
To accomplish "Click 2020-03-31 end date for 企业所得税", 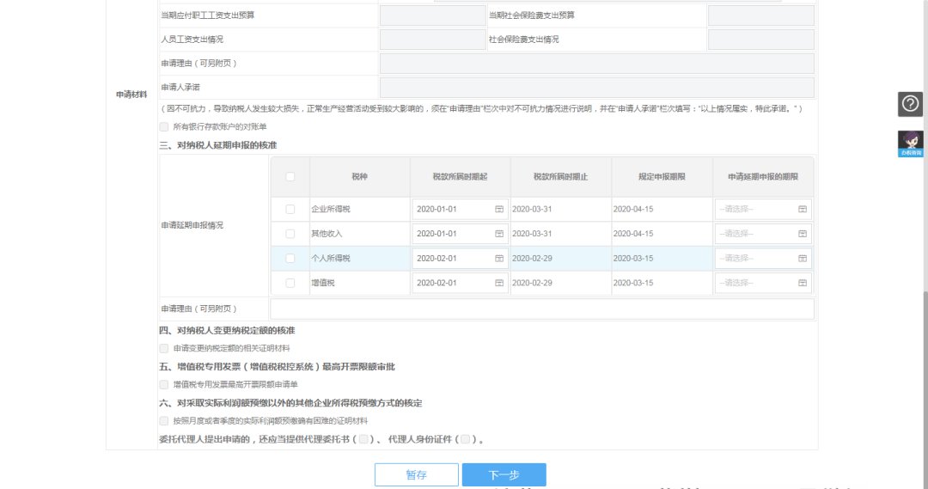I will [532, 209].
